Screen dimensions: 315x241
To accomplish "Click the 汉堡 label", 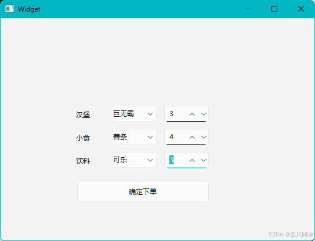I will click(x=83, y=114).
